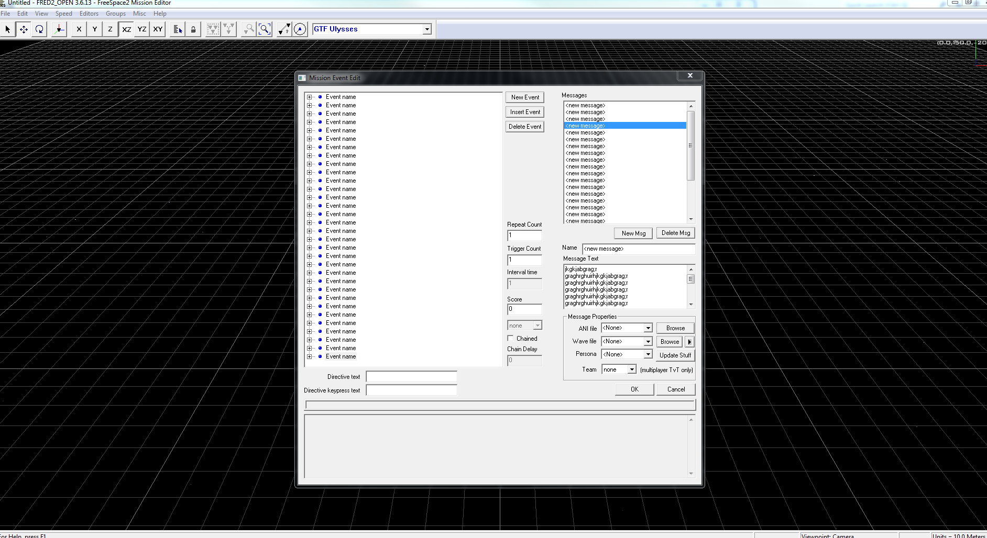Open the Misc menu
Viewport: 987px width, 538px height.
[139, 14]
